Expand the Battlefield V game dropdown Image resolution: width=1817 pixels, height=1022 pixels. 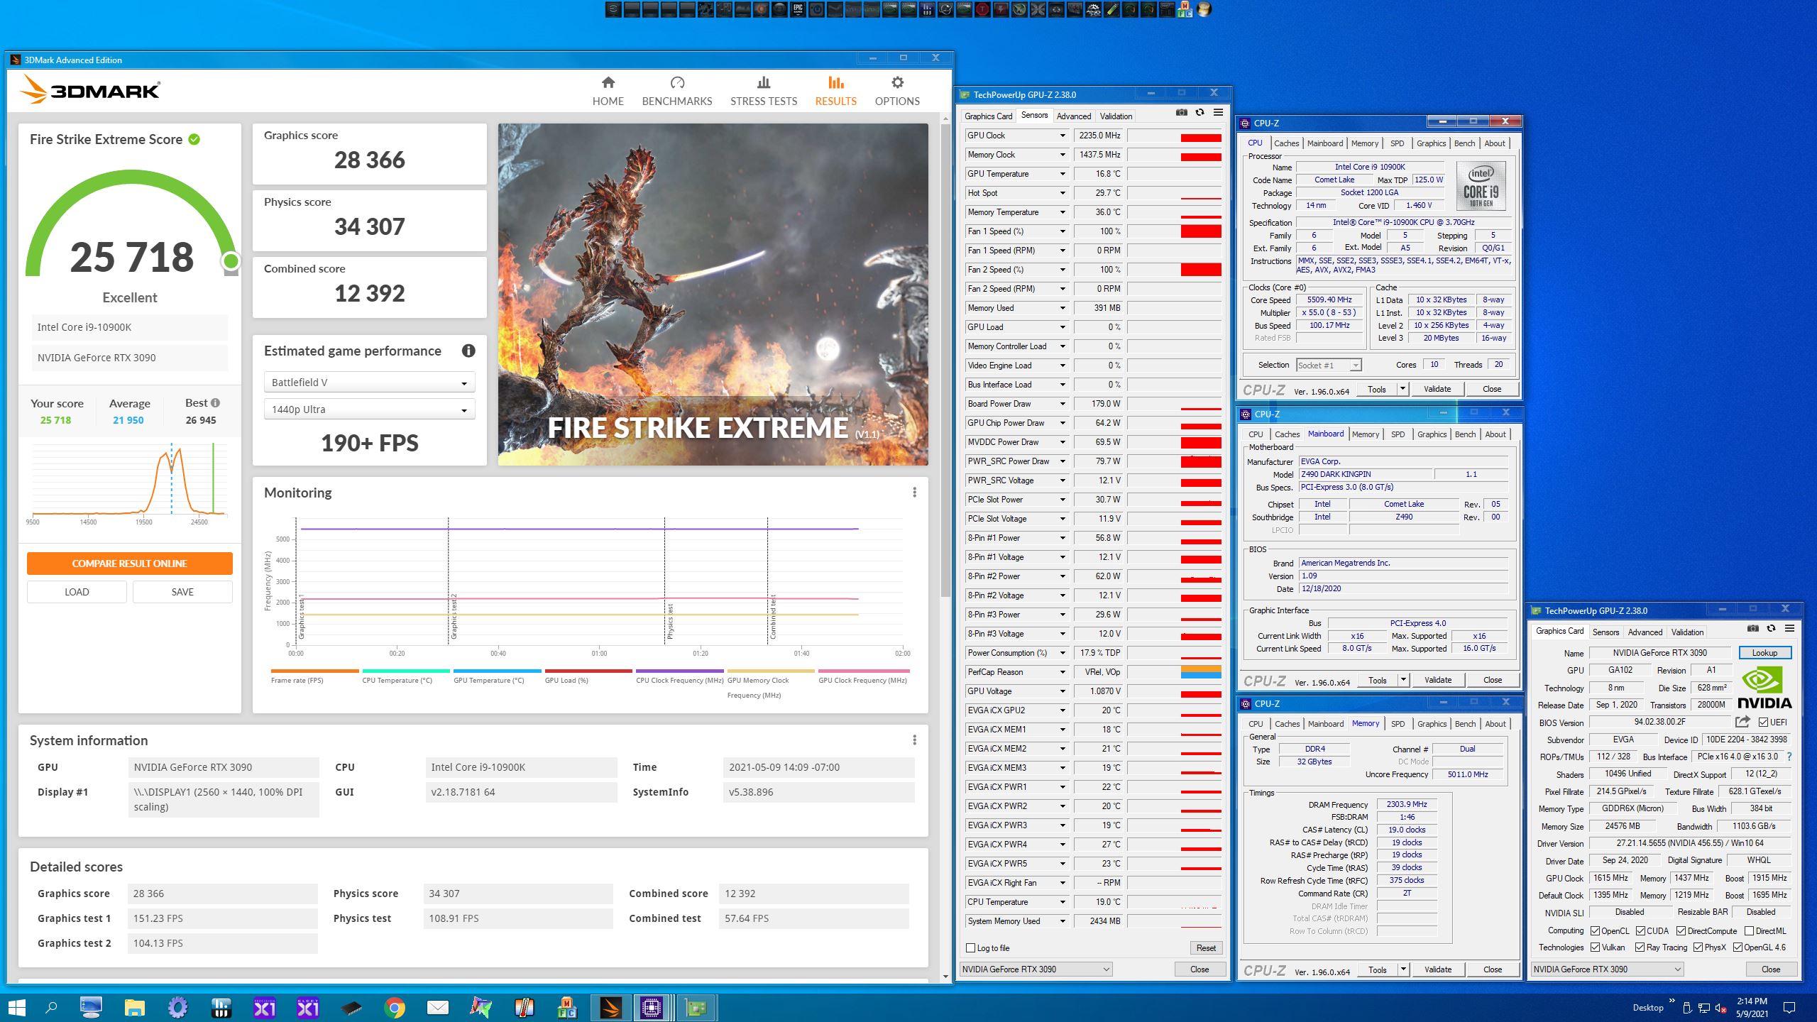[369, 383]
